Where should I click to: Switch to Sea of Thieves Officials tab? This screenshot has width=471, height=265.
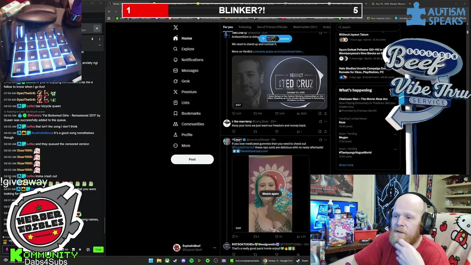click(x=272, y=27)
